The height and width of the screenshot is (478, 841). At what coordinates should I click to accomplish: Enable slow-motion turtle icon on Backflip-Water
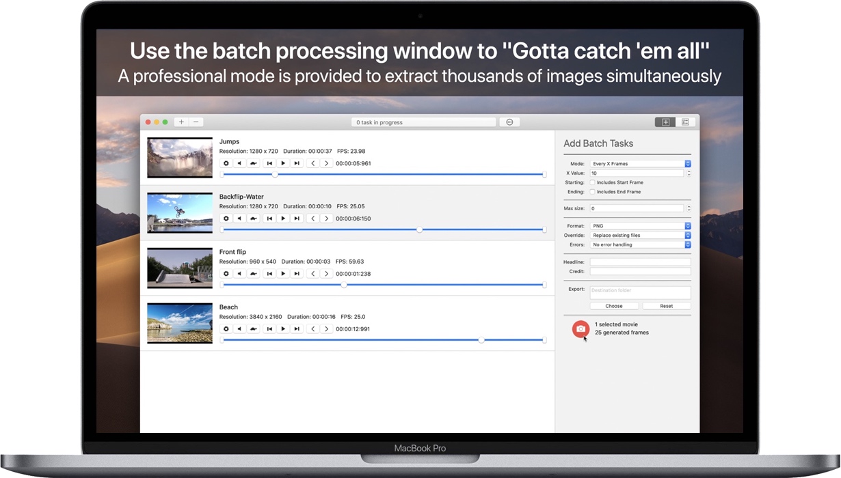tap(254, 218)
